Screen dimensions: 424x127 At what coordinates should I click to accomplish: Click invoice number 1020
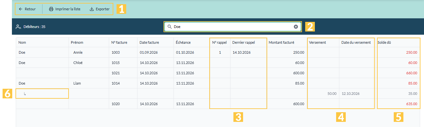click(x=115, y=104)
